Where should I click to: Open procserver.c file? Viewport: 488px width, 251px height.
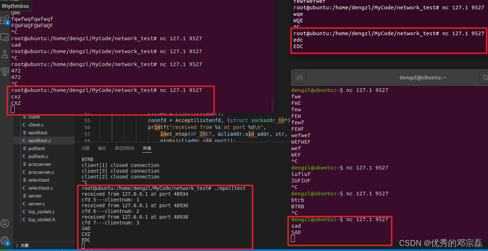pos(44,172)
